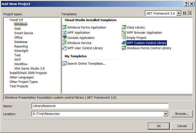The image size is (196, 133).
Task: Switch templates view to small icons
Action: point(190,13)
